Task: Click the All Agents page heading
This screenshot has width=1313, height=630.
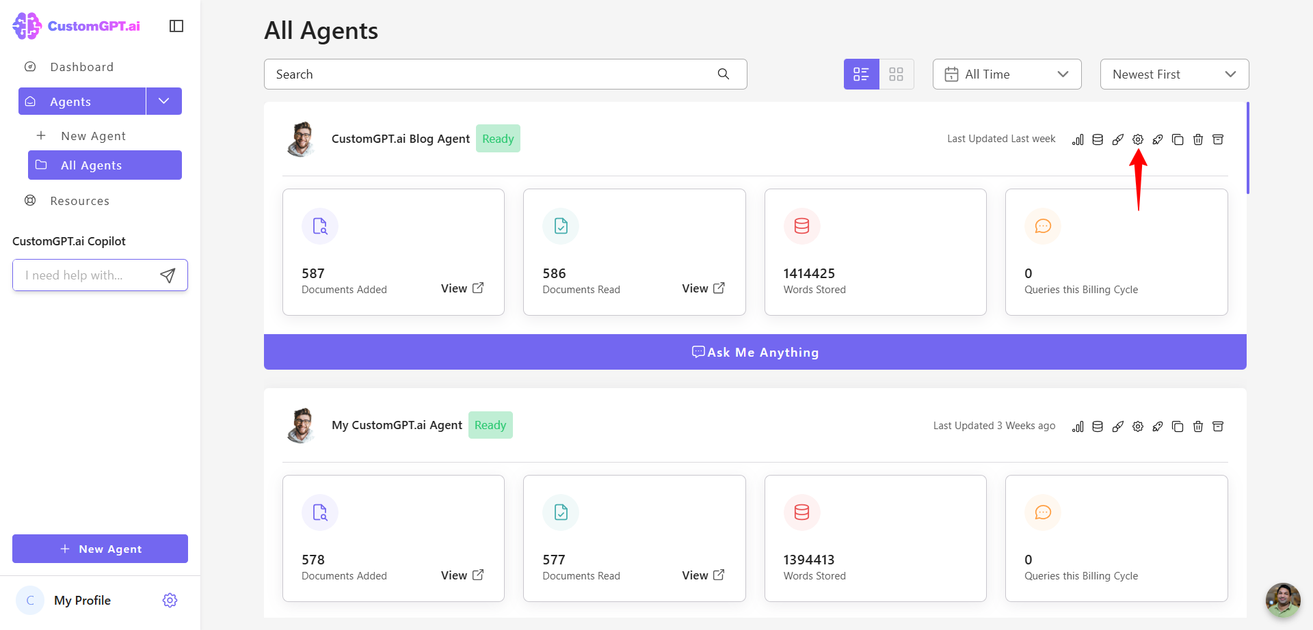Action: tap(321, 31)
